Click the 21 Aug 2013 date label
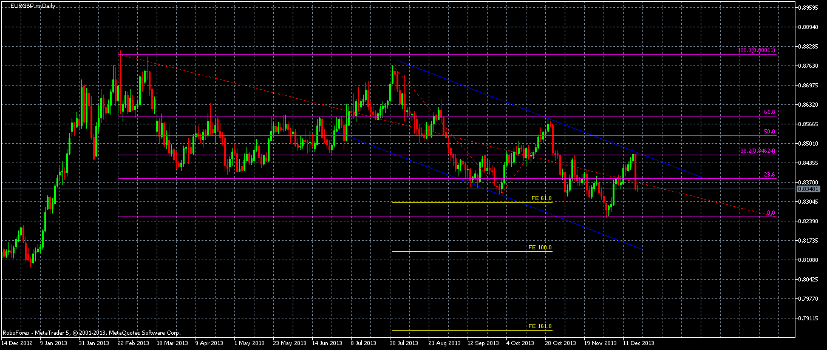 click(x=443, y=343)
